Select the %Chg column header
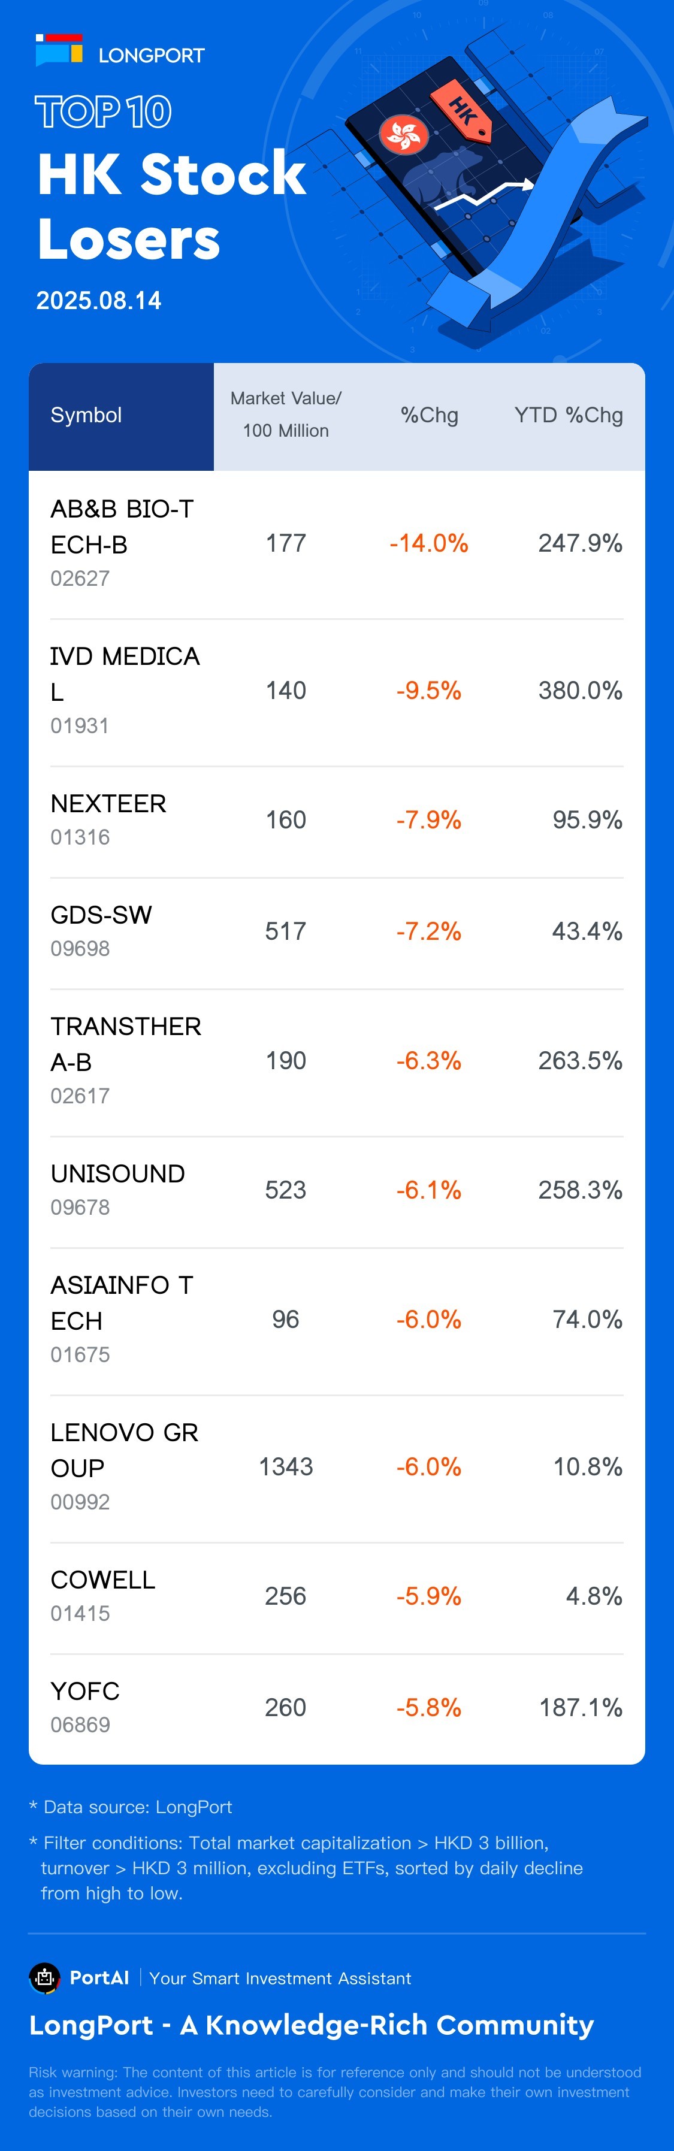This screenshot has height=2151, width=674. 430,415
